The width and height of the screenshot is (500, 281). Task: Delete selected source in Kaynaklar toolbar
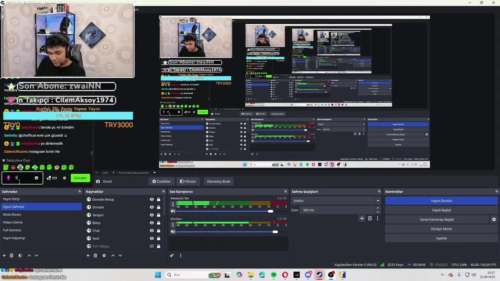95,256
